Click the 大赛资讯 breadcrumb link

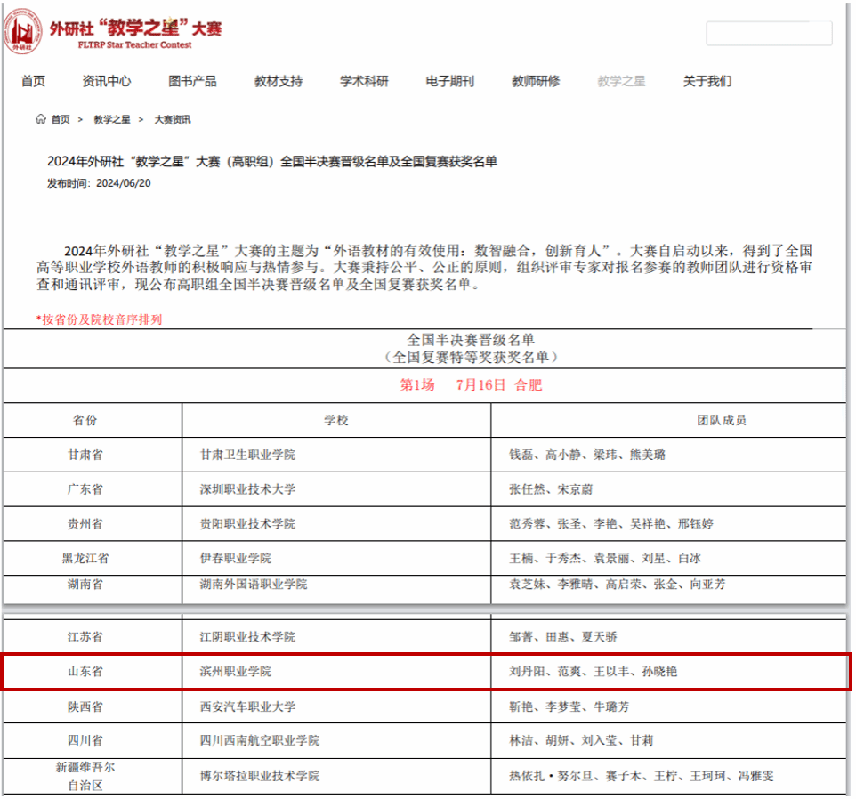point(172,119)
